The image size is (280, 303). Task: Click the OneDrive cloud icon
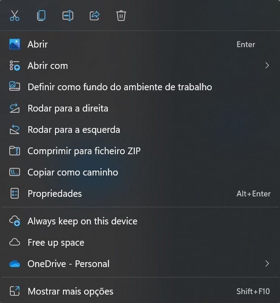pyautogui.click(x=15, y=264)
